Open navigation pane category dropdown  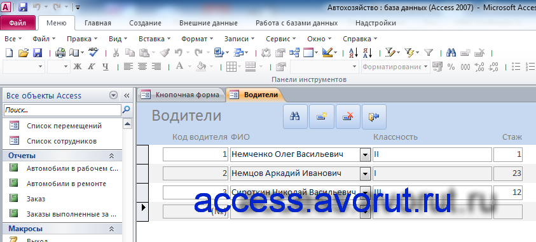click(x=113, y=95)
